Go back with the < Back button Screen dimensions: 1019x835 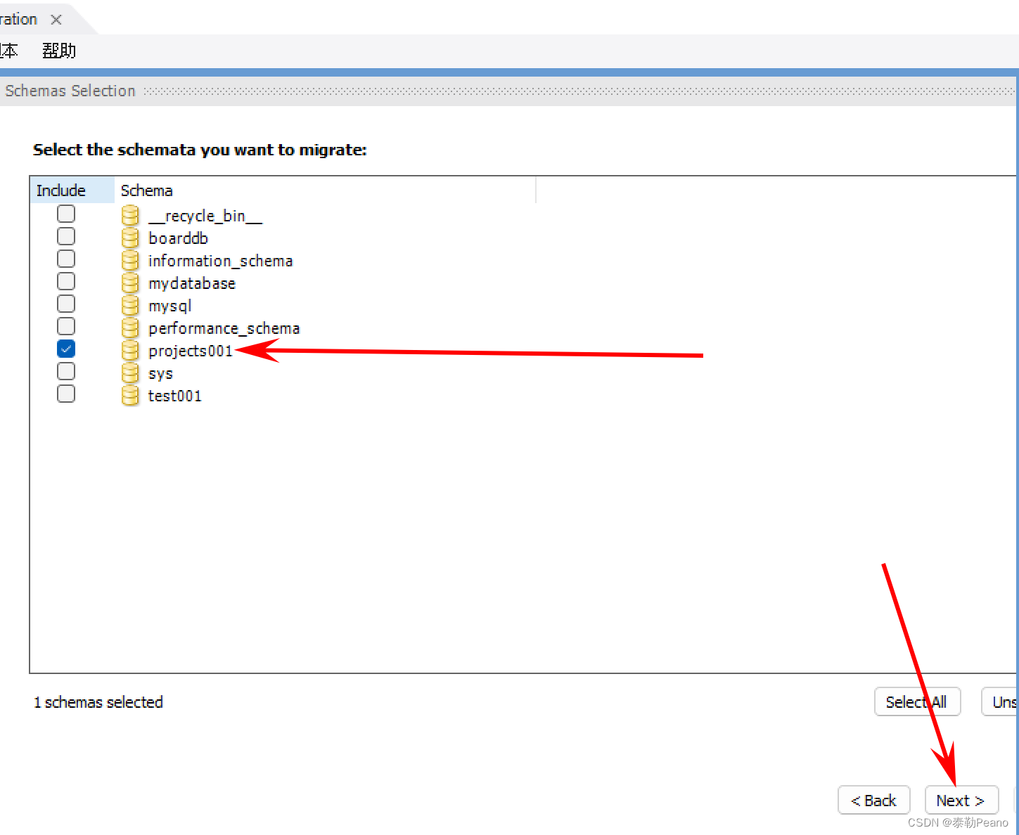click(874, 801)
